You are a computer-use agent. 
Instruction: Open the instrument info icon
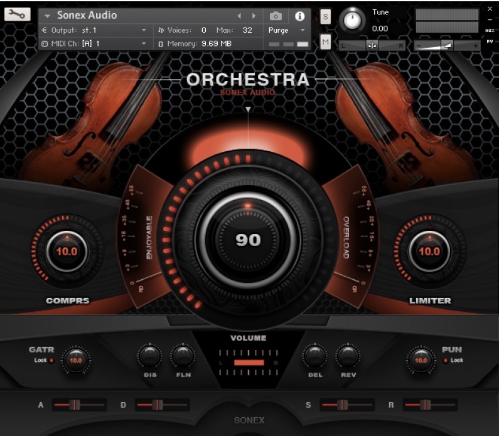(299, 16)
